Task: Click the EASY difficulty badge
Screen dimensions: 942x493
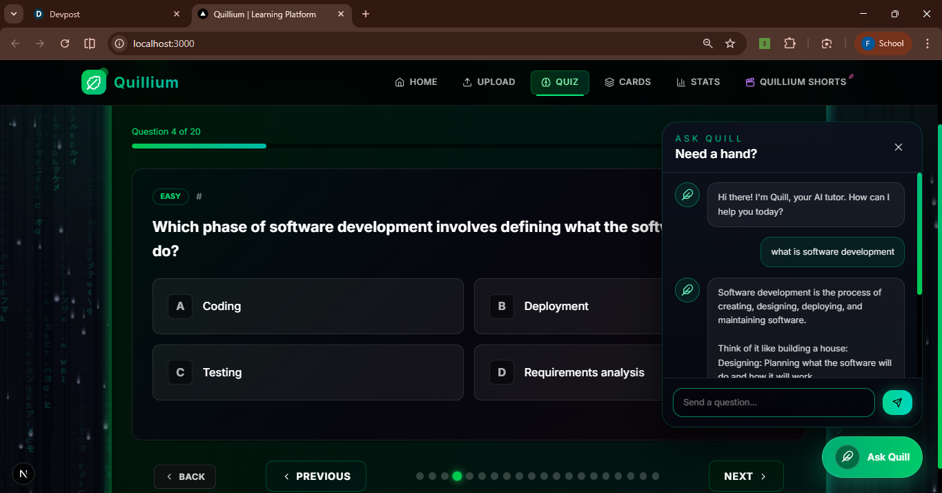Action: click(170, 196)
